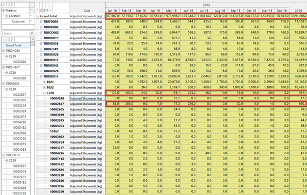Screen dimensions: 307x195
Task: Click the left tree scrollbar up arrow
Action: point(32,40)
